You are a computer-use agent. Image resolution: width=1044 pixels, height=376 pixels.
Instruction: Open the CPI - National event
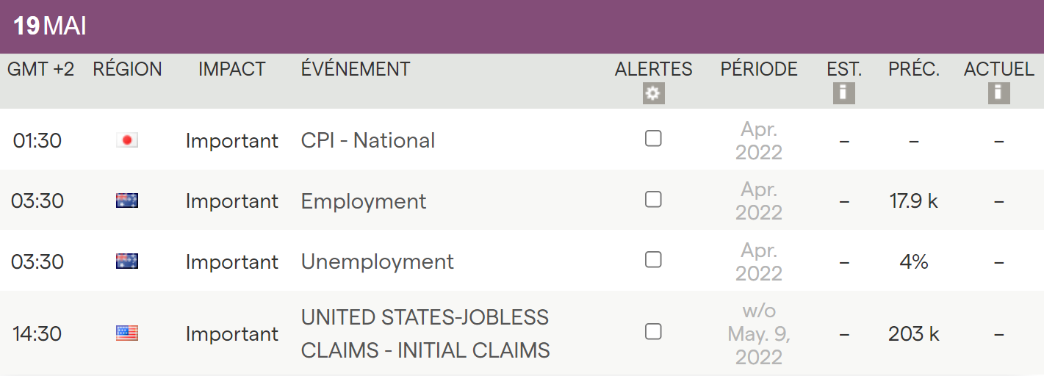[x=367, y=140]
